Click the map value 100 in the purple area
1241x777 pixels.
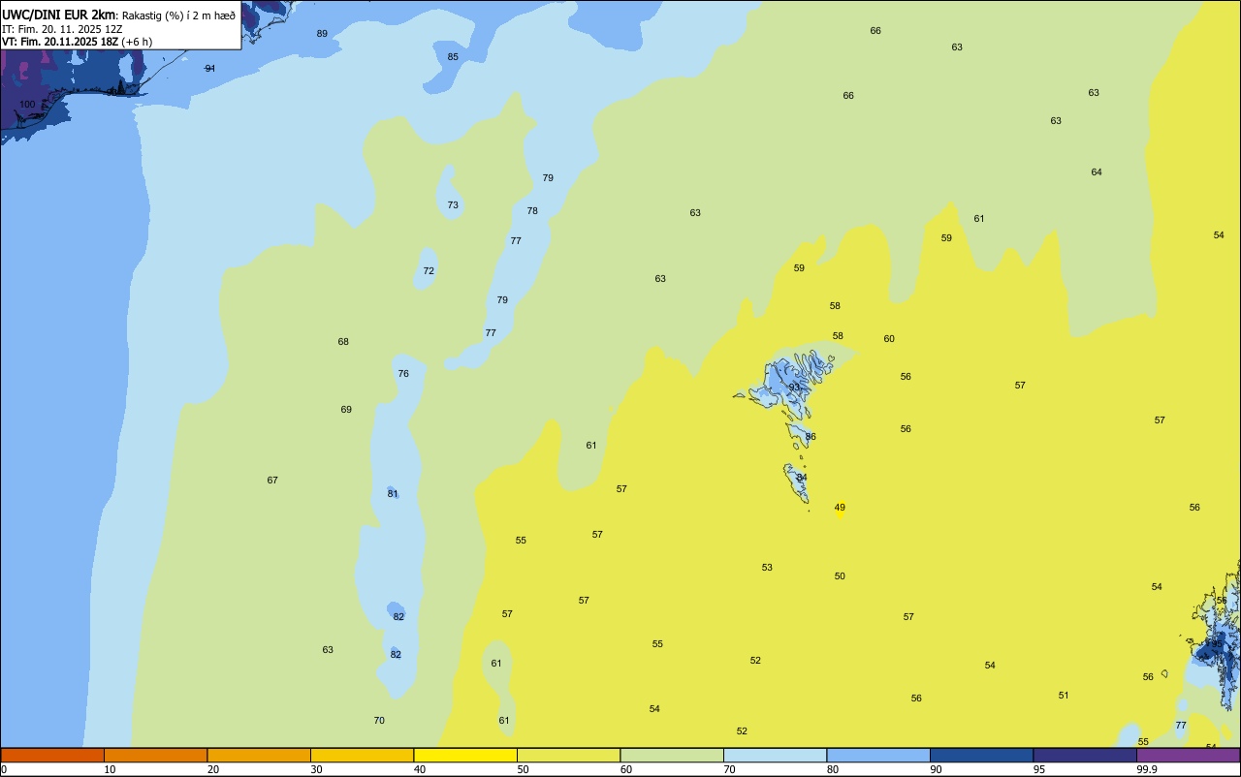27,104
